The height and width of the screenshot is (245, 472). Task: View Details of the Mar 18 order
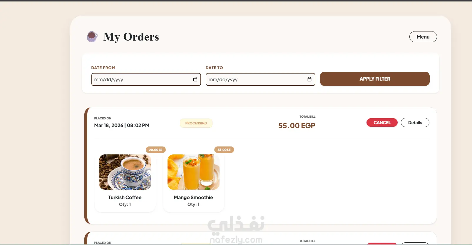click(415, 123)
